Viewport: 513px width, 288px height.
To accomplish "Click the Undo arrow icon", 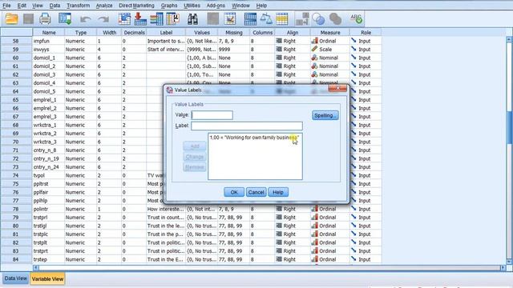I will pos(86,19).
